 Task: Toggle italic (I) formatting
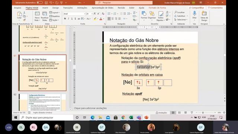pos(68,19)
